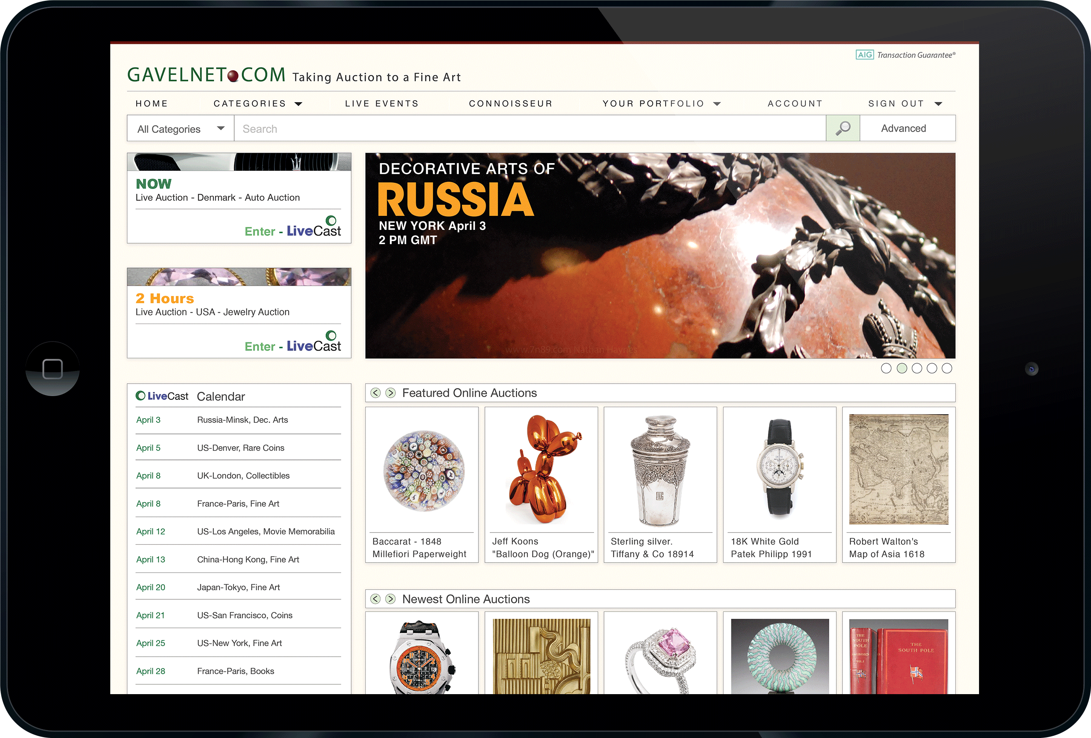Click into the Search text field
Viewport: 1091px width, 738px height.
(530, 129)
